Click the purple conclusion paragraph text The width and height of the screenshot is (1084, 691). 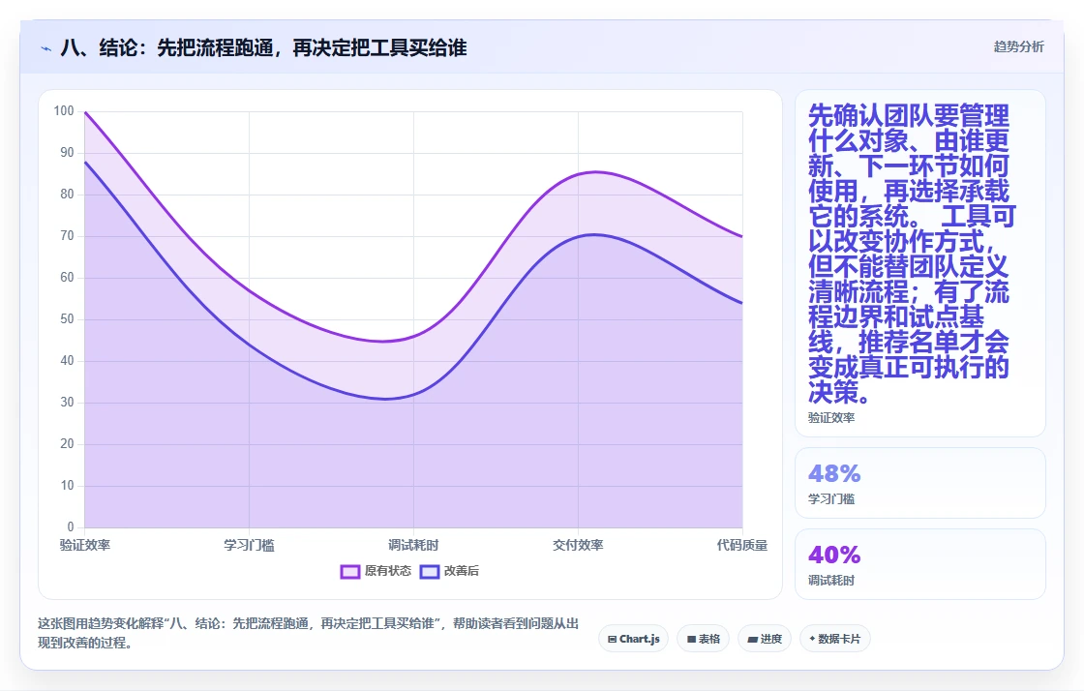click(x=911, y=254)
